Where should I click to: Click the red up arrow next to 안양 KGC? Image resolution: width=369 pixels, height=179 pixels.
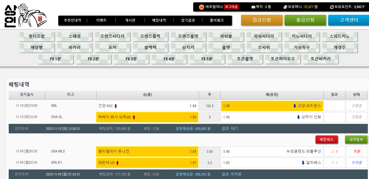click(x=116, y=106)
